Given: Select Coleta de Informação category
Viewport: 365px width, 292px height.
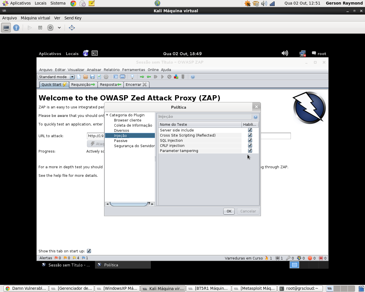Looking at the screenshot, I should pos(133,125).
